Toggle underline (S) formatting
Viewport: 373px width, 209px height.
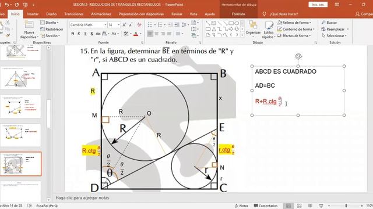click(85, 34)
